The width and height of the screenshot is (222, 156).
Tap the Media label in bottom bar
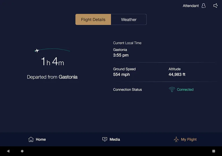click(115, 140)
